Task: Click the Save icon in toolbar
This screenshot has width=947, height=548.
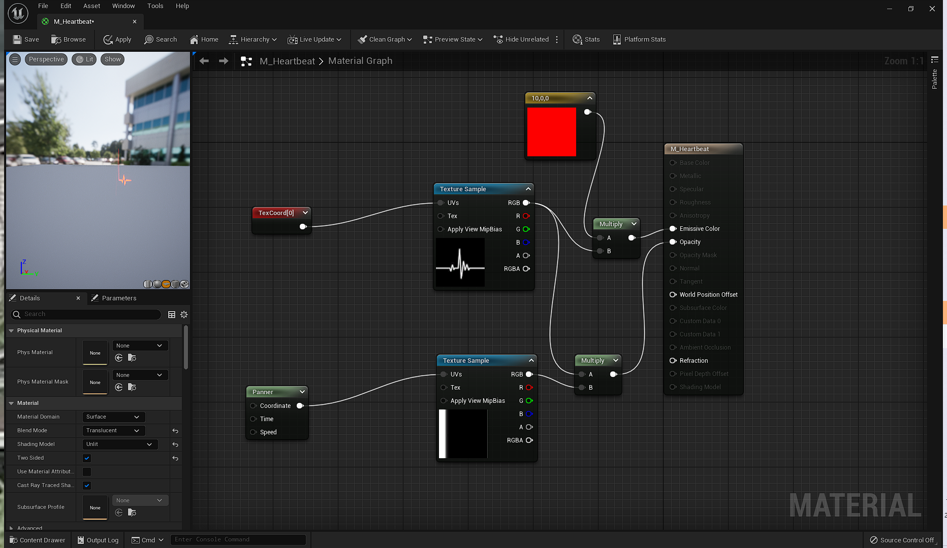Action: coord(17,40)
